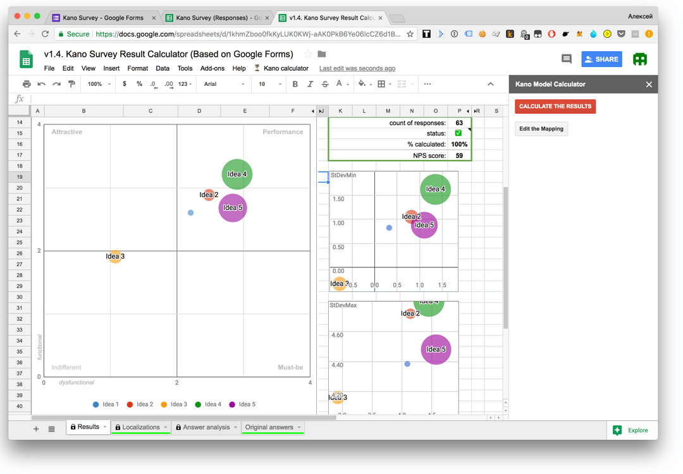Open the Data menu
The image size is (683, 474).
coord(163,68)
